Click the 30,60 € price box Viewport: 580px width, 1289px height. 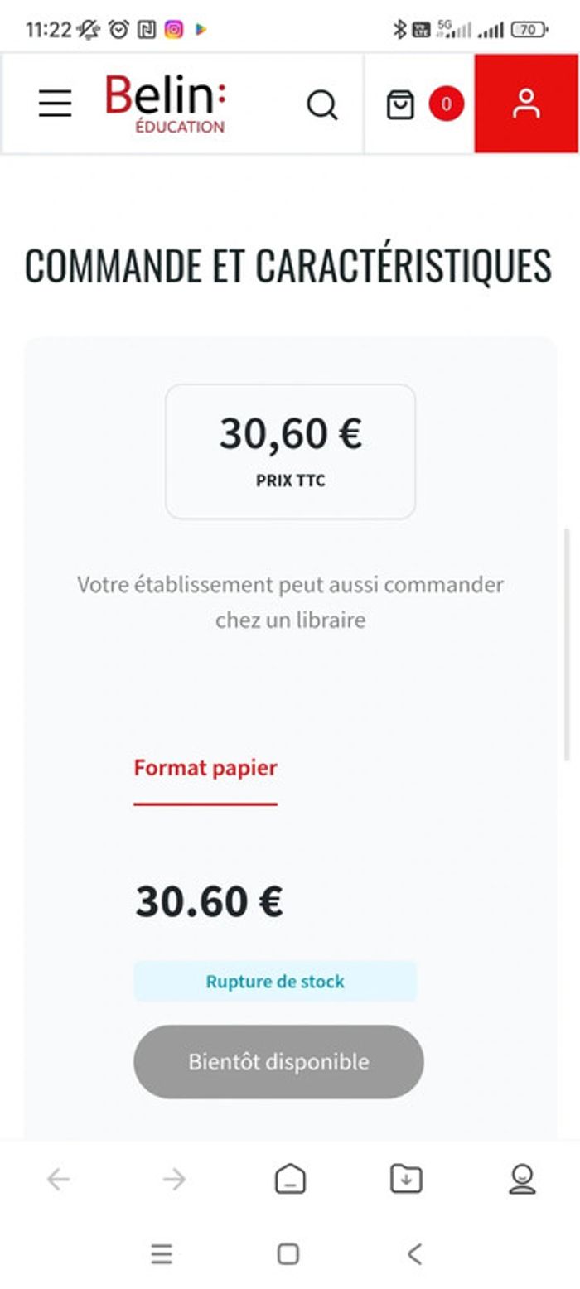(290, 450)
